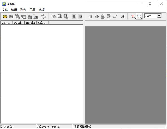Open the 选项 menu

[41, 10]
